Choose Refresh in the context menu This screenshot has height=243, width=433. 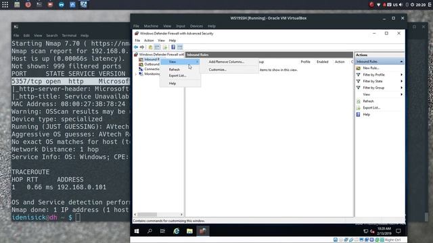point(180,70)
